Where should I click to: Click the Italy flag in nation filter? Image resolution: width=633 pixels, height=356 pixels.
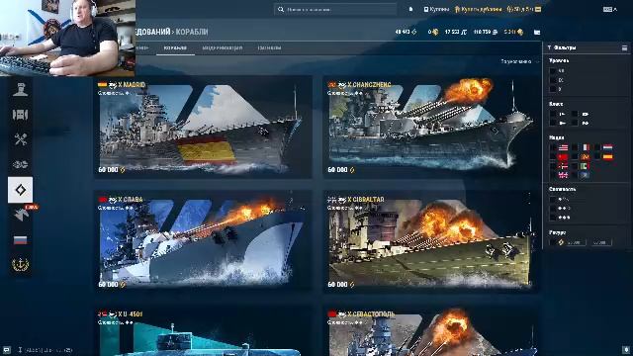586,166
